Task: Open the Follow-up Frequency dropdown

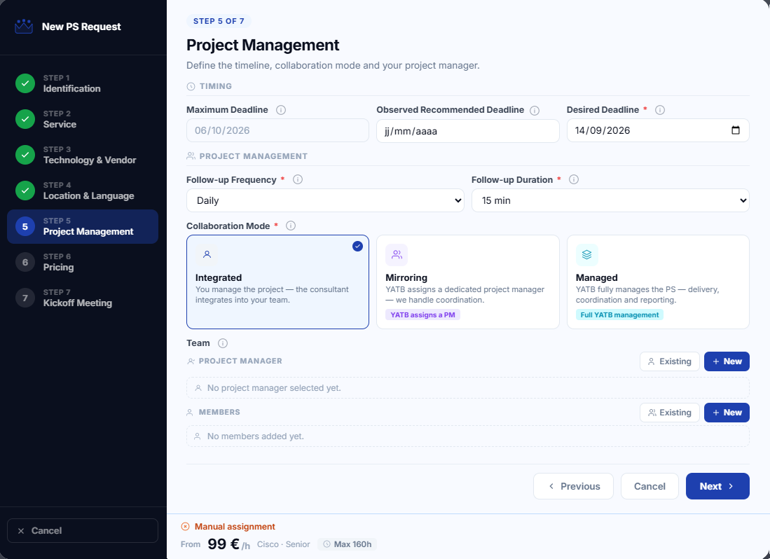Action: click(x=325, y=200)
